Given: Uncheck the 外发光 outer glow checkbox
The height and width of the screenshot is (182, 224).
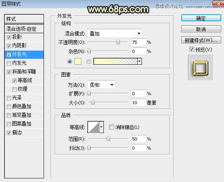Looking at the screenshot, I should (x=9, y=54).
